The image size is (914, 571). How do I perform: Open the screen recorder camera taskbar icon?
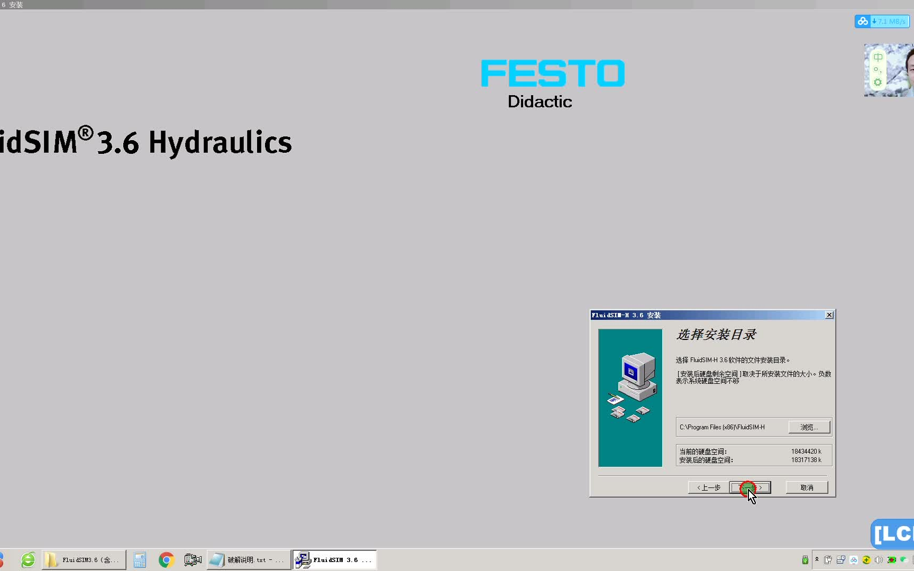(193, 559)
